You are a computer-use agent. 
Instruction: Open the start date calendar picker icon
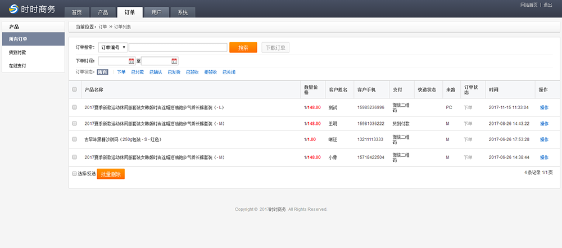(132, 61)
